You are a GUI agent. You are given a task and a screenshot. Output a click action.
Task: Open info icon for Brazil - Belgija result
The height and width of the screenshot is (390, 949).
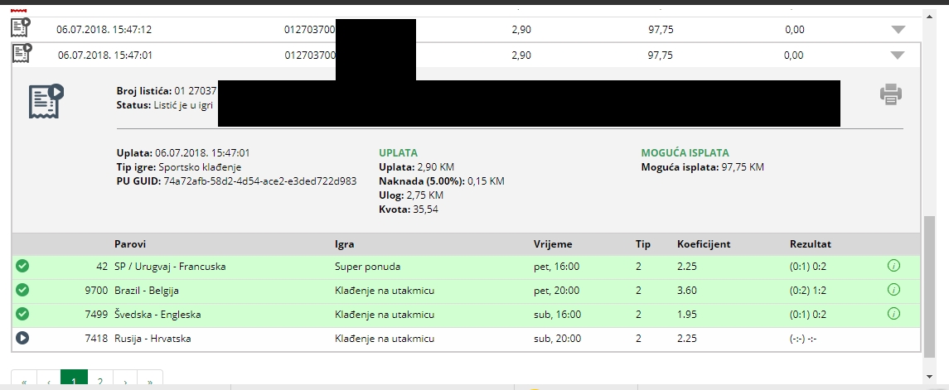pyautogui.click(x=893, y=290)
